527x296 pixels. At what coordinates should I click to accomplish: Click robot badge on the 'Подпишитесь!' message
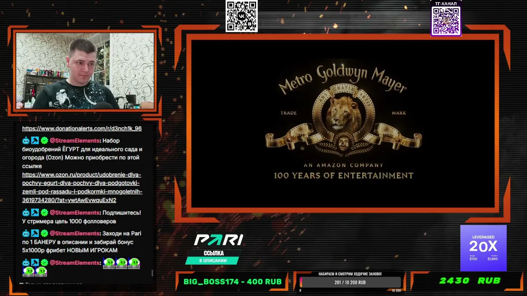click(x=26, y=213)
